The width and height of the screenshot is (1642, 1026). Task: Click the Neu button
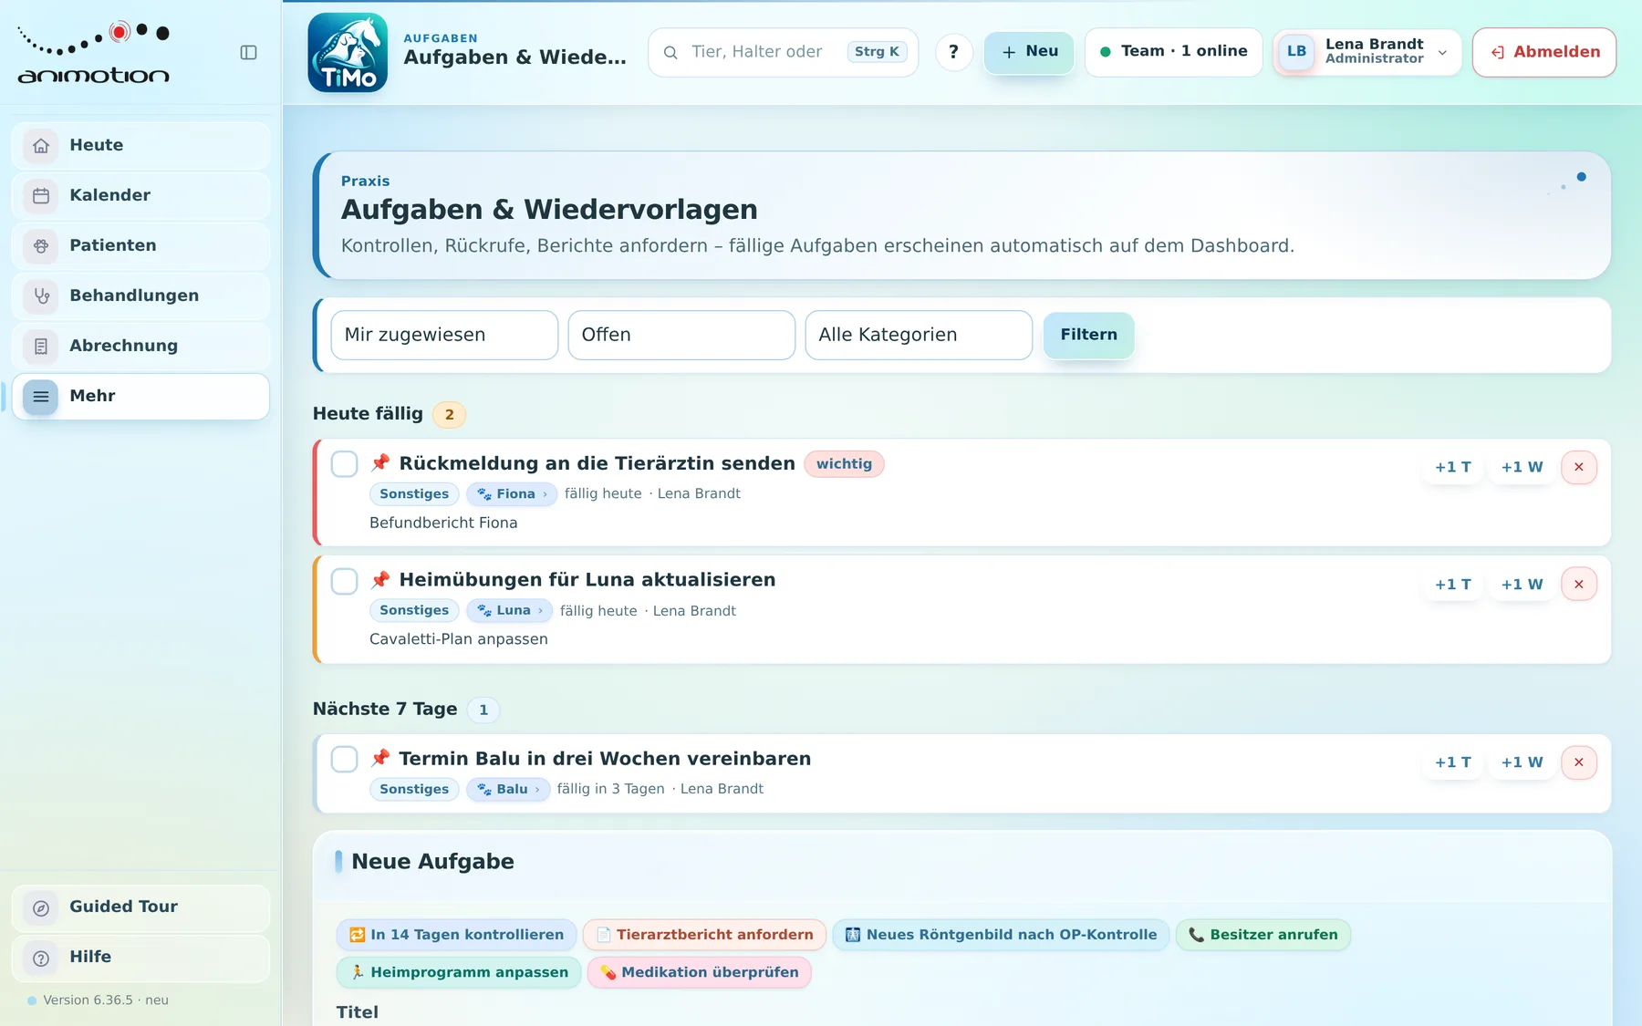[x=1029, y=52]
